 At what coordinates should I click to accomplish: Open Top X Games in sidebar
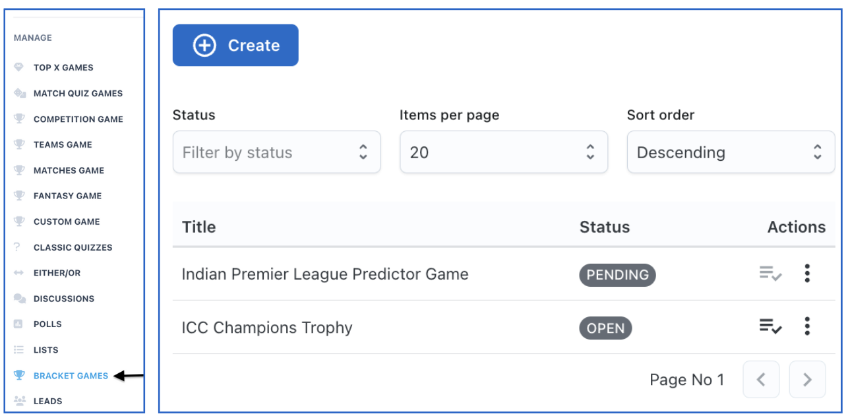click(x=63, y=67)
